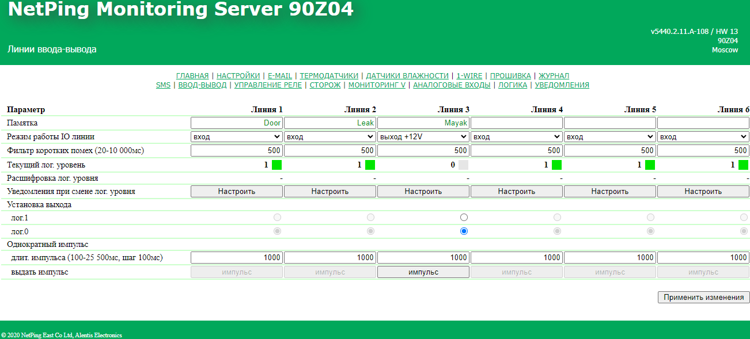
Task: Select the лог.1 radio button for Line 3
Action: (464, 218)
